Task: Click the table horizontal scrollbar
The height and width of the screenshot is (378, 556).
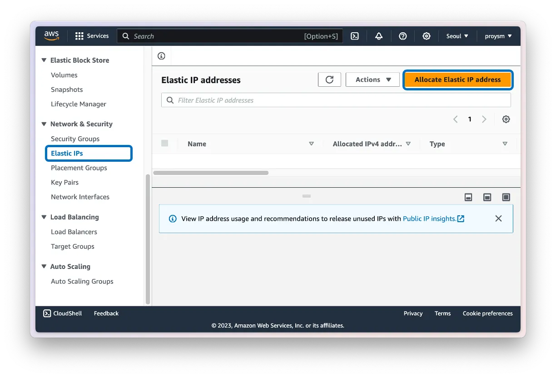Action: [211, 173]
